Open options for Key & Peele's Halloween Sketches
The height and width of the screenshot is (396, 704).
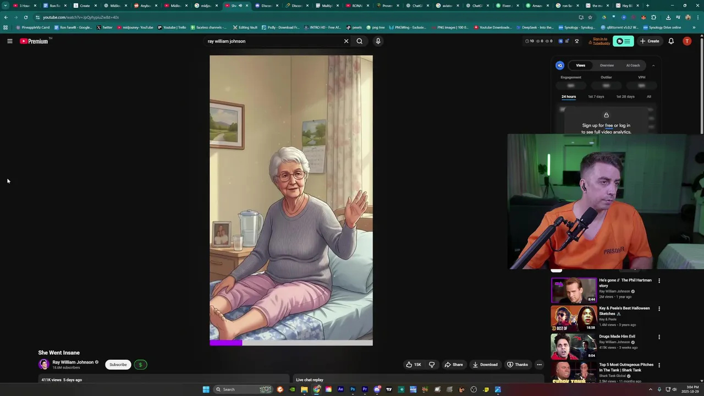(659, 309)
